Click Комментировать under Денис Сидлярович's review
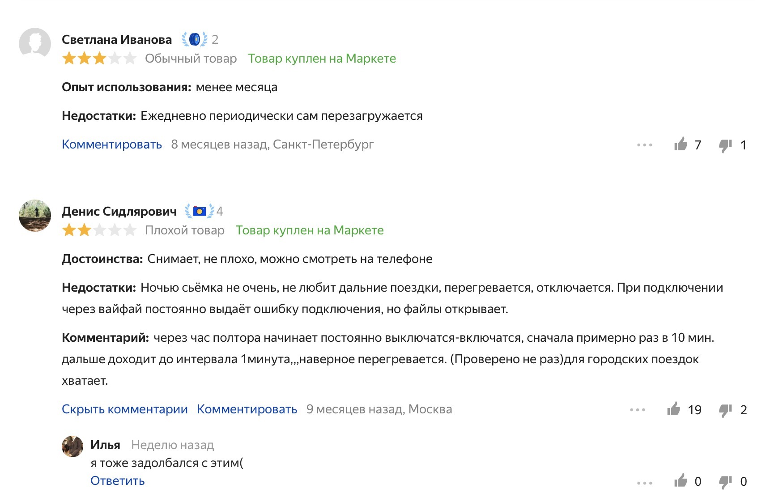Image resolution: width=766 pixels, height=493 pixels. (247, 409)
